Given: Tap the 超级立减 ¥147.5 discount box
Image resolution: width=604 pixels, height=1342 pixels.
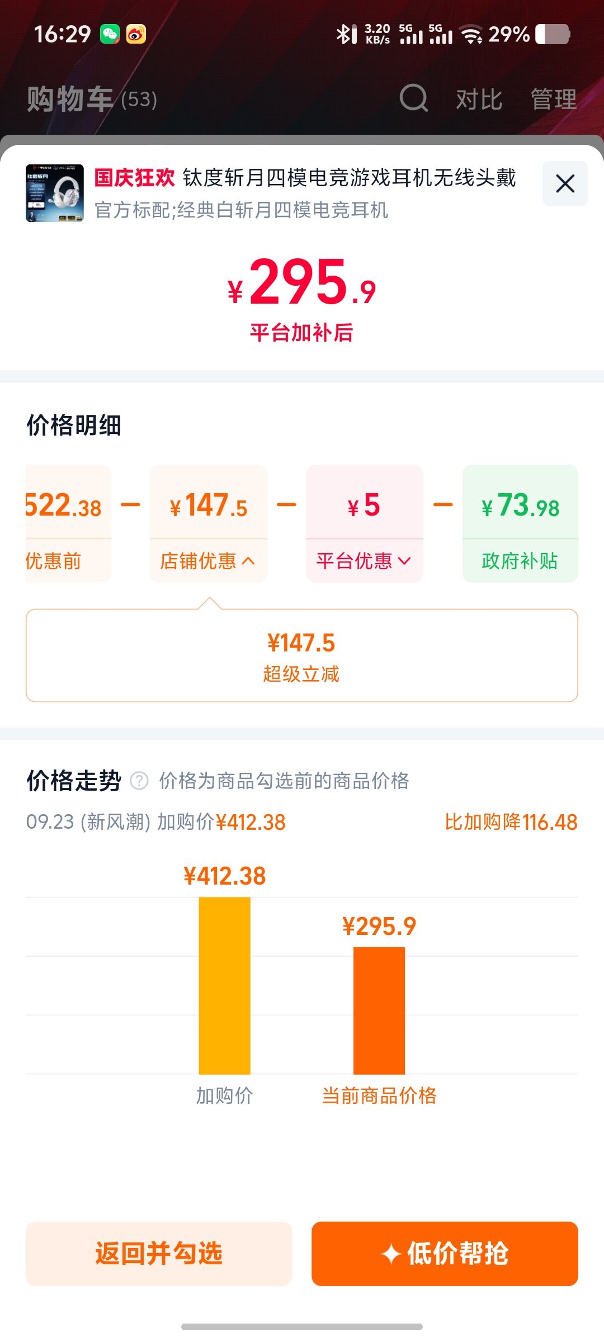Looking at the screenshot, I should pos(302,655).
